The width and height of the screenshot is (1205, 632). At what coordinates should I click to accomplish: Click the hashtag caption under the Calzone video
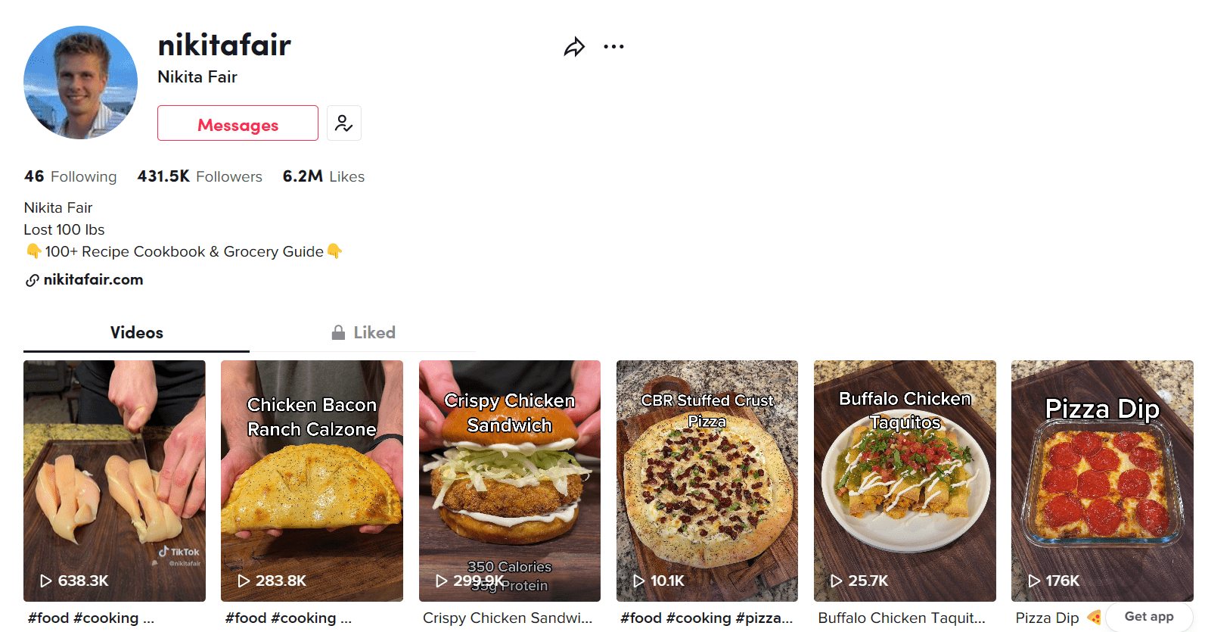(289, 618)
